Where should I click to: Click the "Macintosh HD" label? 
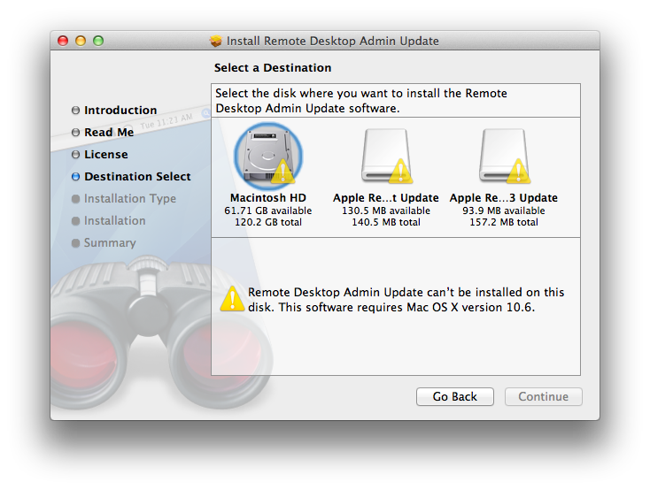pos(268,198)
